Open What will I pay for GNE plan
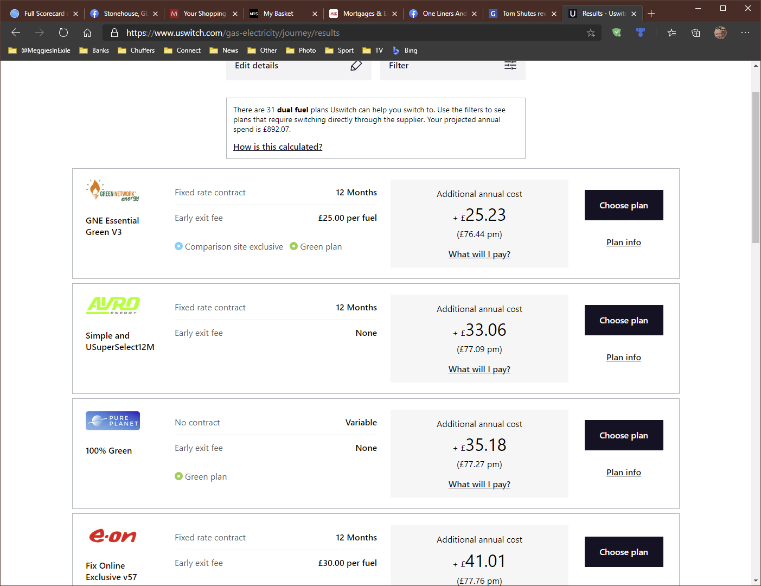Image resolution: width=761 pixels, height=586 pixels. point(479,254)
